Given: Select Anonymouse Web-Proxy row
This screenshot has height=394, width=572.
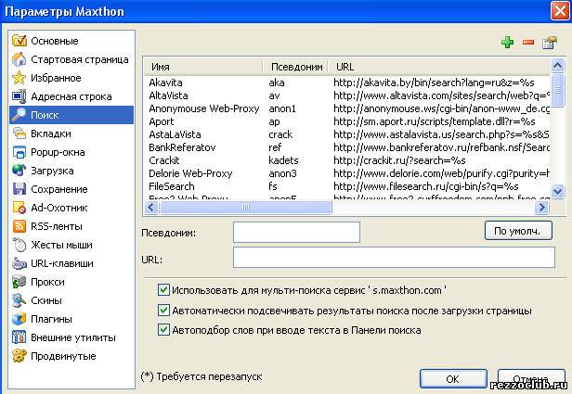Looking at the screenshot, I should coord(347,108).
